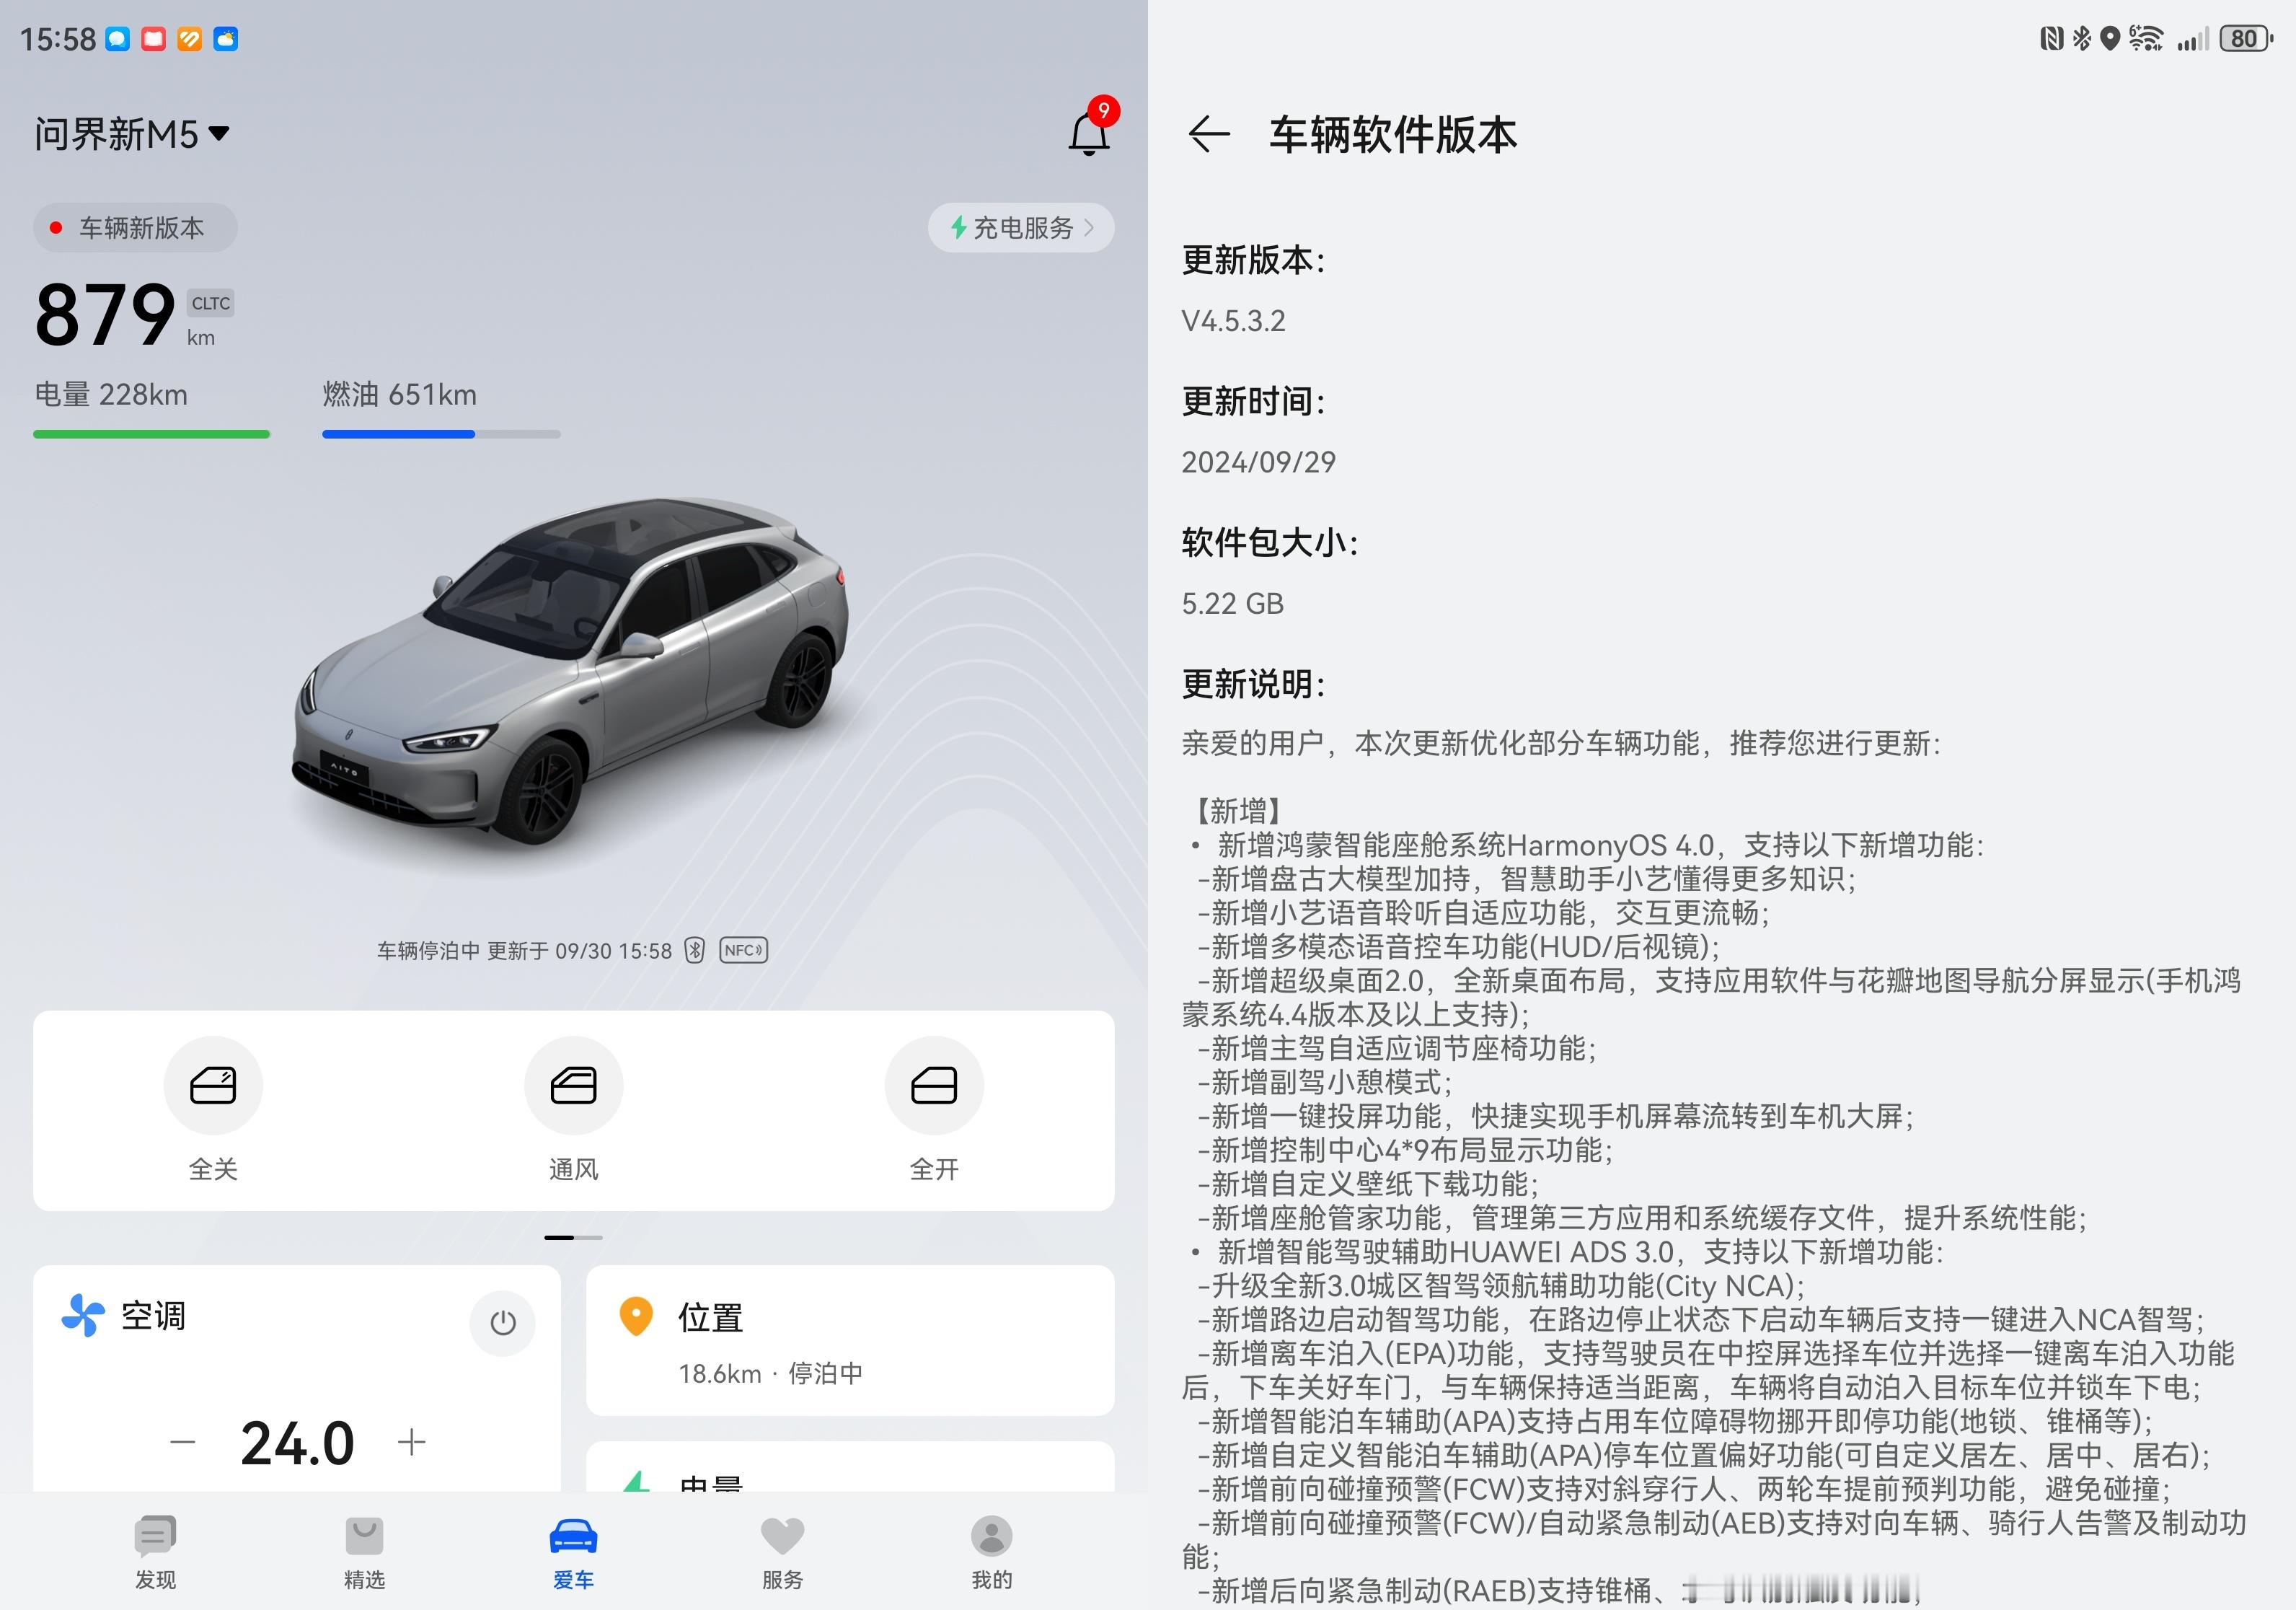Tap the HarmonyOS 4.0 bullet line
2296x1610 pixels.
[1588, 845]
